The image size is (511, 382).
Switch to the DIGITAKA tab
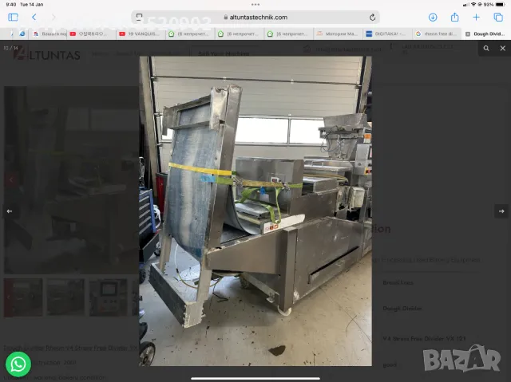tap(389, 33)
